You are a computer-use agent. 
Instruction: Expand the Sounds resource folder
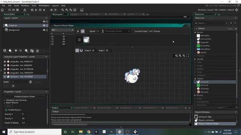point(195,59)
